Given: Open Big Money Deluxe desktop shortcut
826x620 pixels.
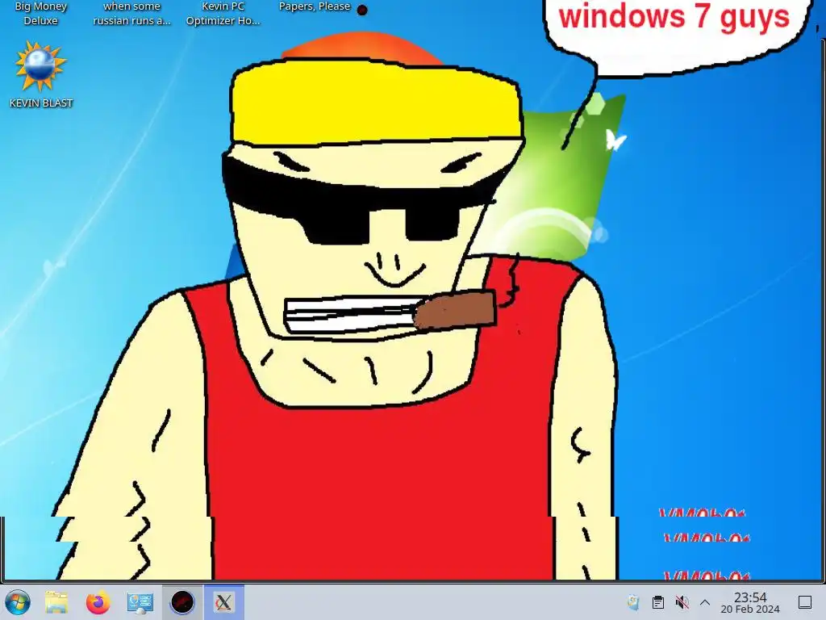Looking at the screenshot, I should pos(40,14).
